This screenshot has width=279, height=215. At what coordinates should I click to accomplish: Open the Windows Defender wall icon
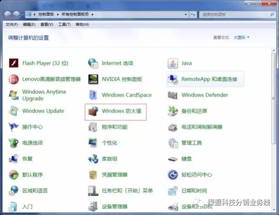[x=173, y=95]
